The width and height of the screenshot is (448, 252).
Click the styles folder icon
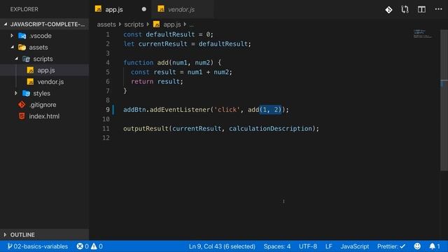click(x=26, y=93)
